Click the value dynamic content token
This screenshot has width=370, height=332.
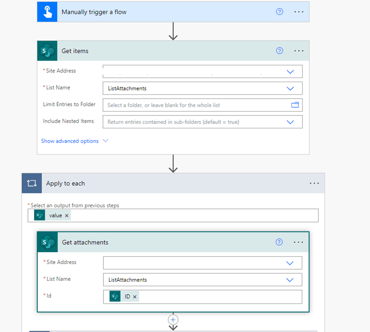coord(53,215)
